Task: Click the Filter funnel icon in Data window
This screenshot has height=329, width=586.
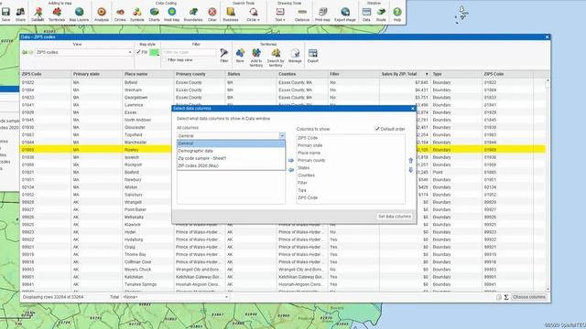Action: tap(223, 55)
